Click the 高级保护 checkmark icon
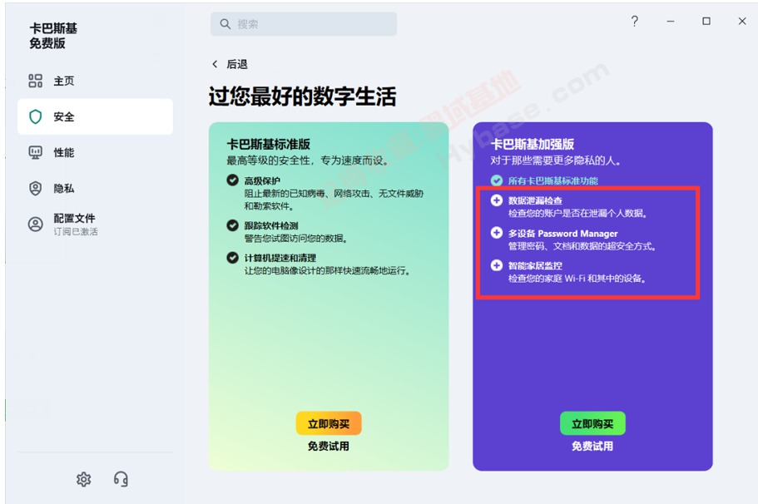This screenshot has width=758, height=504. click(x=232, y=180)
